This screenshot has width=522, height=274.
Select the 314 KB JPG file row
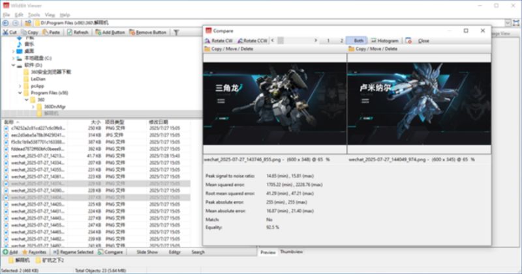pos(97,135)
